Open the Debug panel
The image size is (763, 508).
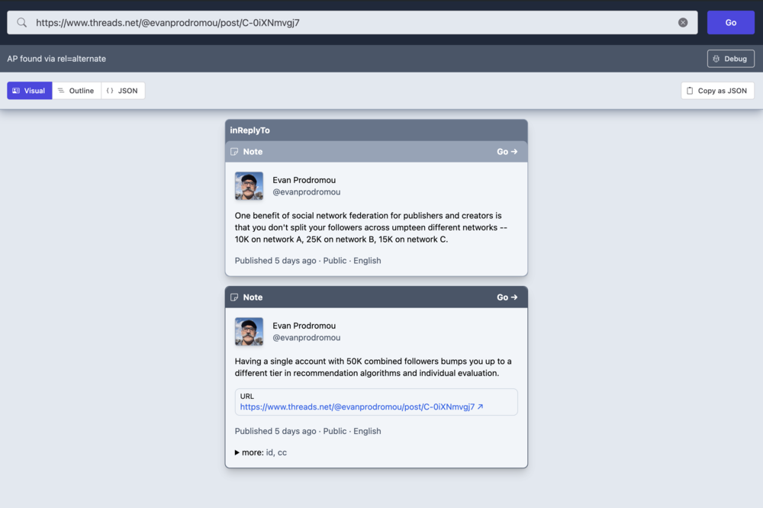(730, 59)
